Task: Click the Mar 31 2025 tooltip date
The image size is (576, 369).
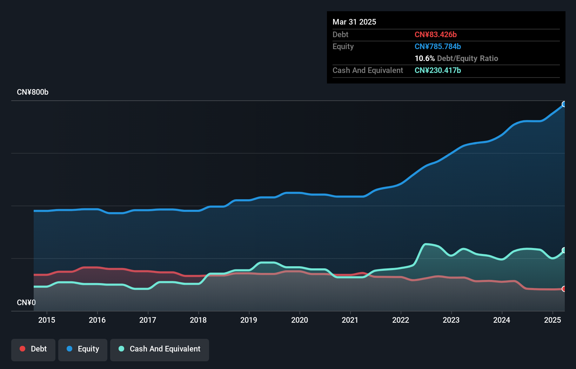Action: click(354, 22)
